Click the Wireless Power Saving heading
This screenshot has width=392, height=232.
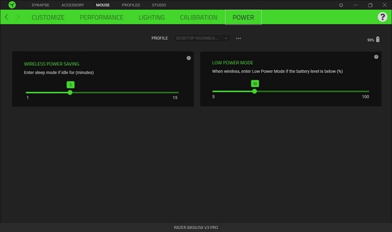[51, 64]
